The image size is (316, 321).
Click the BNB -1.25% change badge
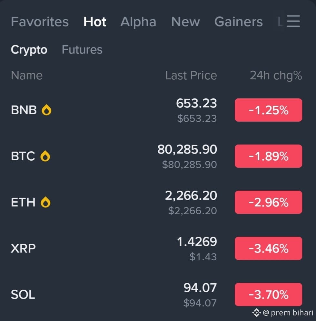(268, 110)
